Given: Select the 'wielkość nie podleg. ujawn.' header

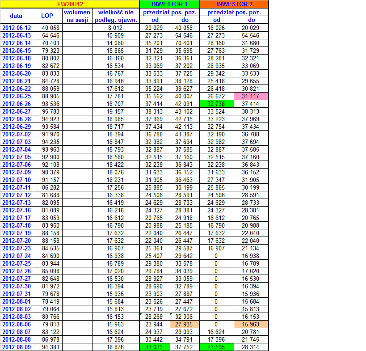Looking at the screenshot, I should pos(116,16).
